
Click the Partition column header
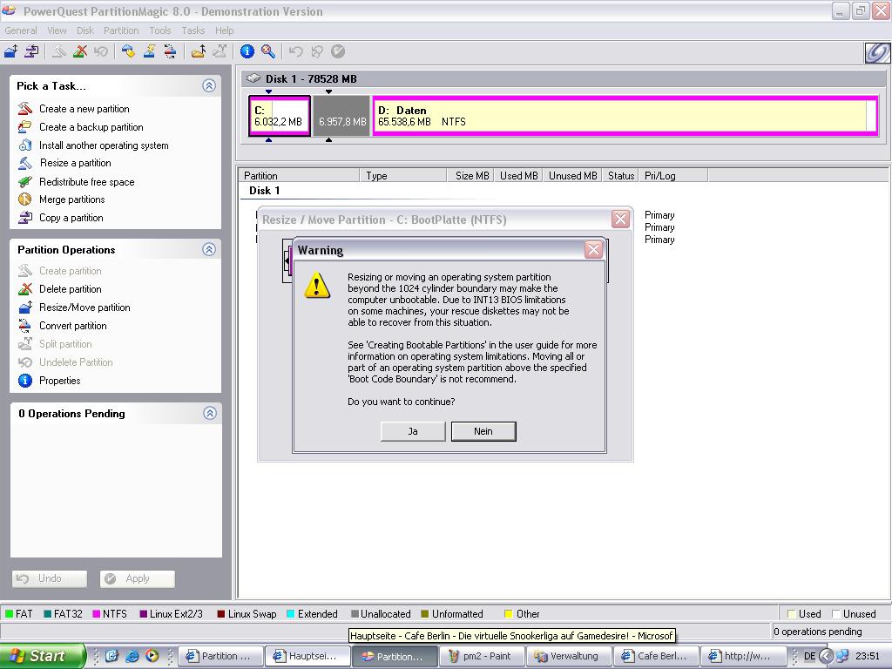click(300, 176)
